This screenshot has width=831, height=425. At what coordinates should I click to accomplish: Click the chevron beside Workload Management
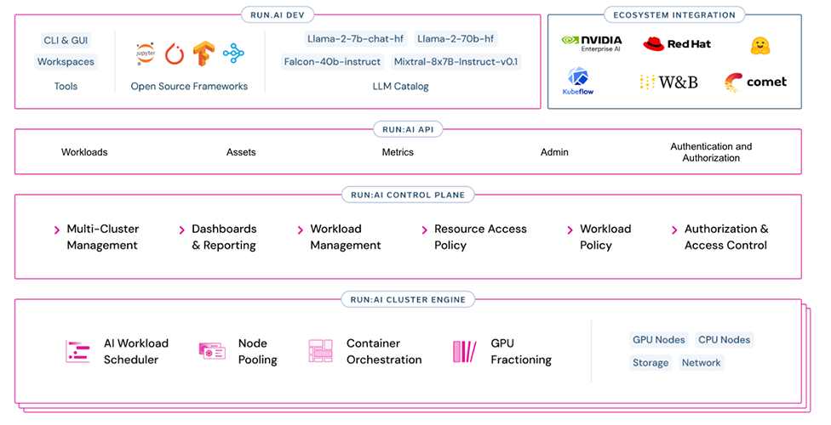pos(300,229)
